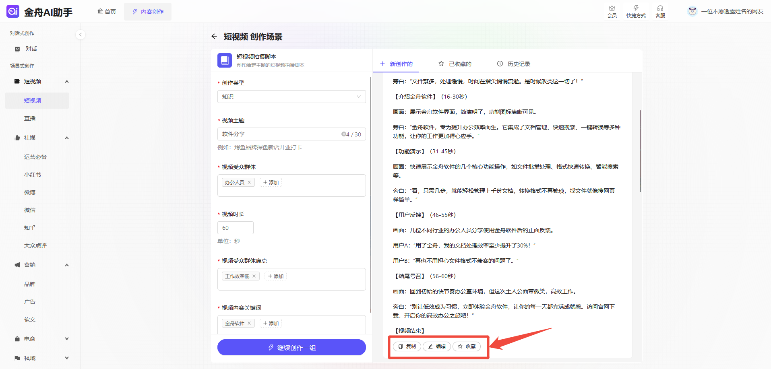The image size is (771, 369).
Task: Click the result panel vertical scrollbar
Action: (x=640, y=151)
